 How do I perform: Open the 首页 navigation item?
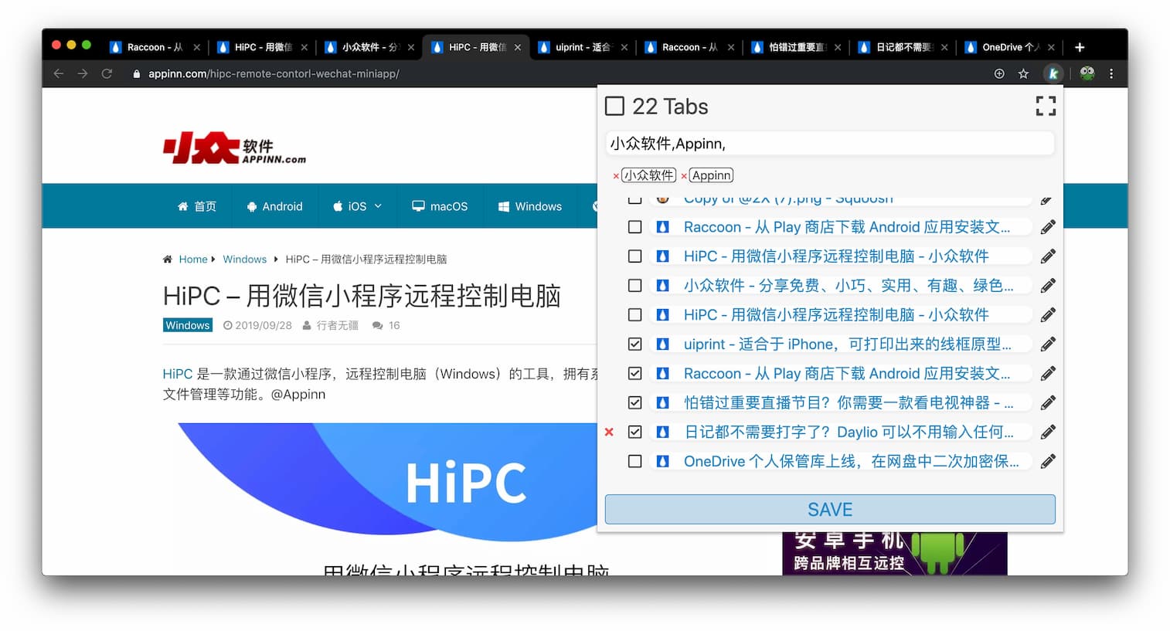pos(197,206)
